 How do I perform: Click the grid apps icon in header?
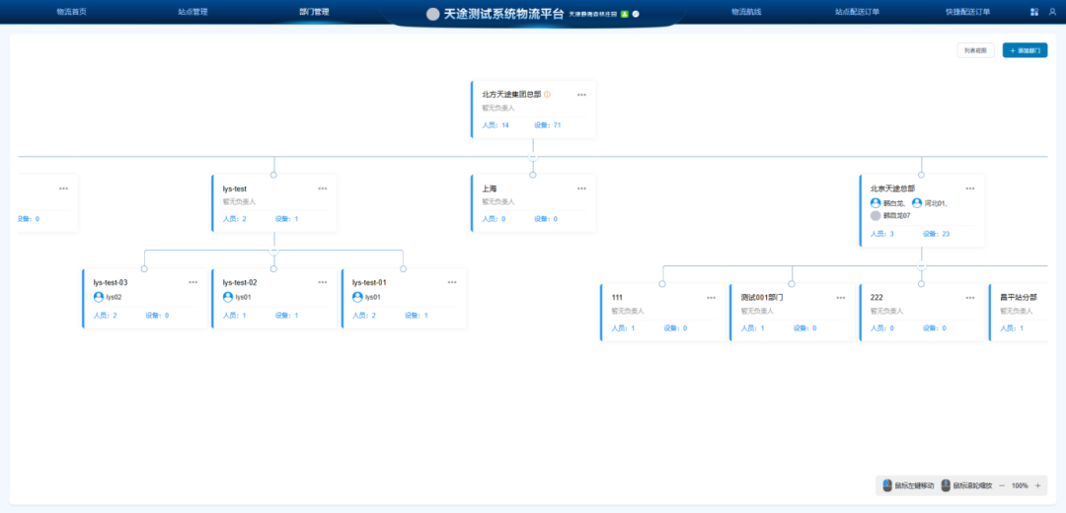tap(1033, 12)
